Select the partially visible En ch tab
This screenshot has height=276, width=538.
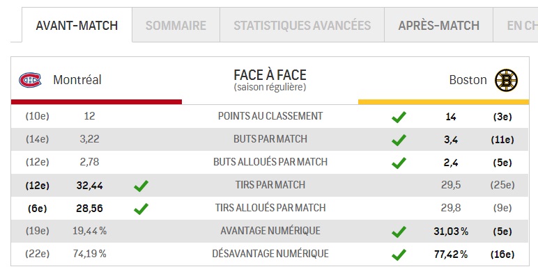click(x=516, y=25)
